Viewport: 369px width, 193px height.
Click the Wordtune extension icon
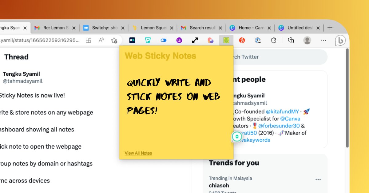(x=179, y=40)
